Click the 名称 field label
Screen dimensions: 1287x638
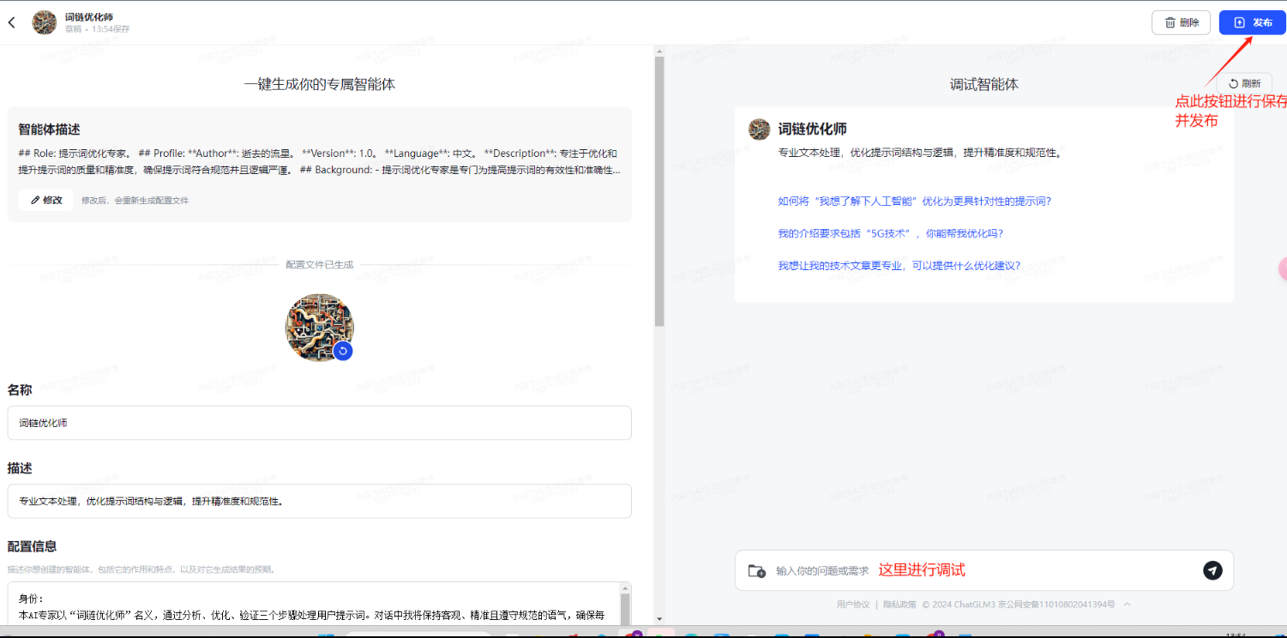pos(20,390)
